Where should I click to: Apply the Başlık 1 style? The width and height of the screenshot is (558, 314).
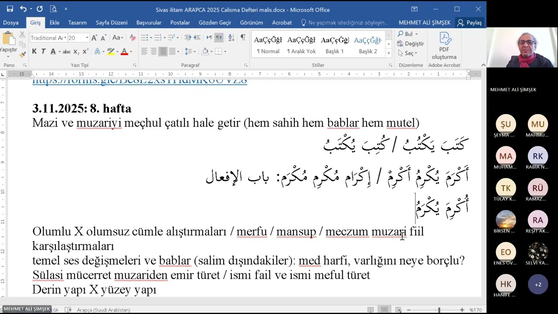(335, 44)
